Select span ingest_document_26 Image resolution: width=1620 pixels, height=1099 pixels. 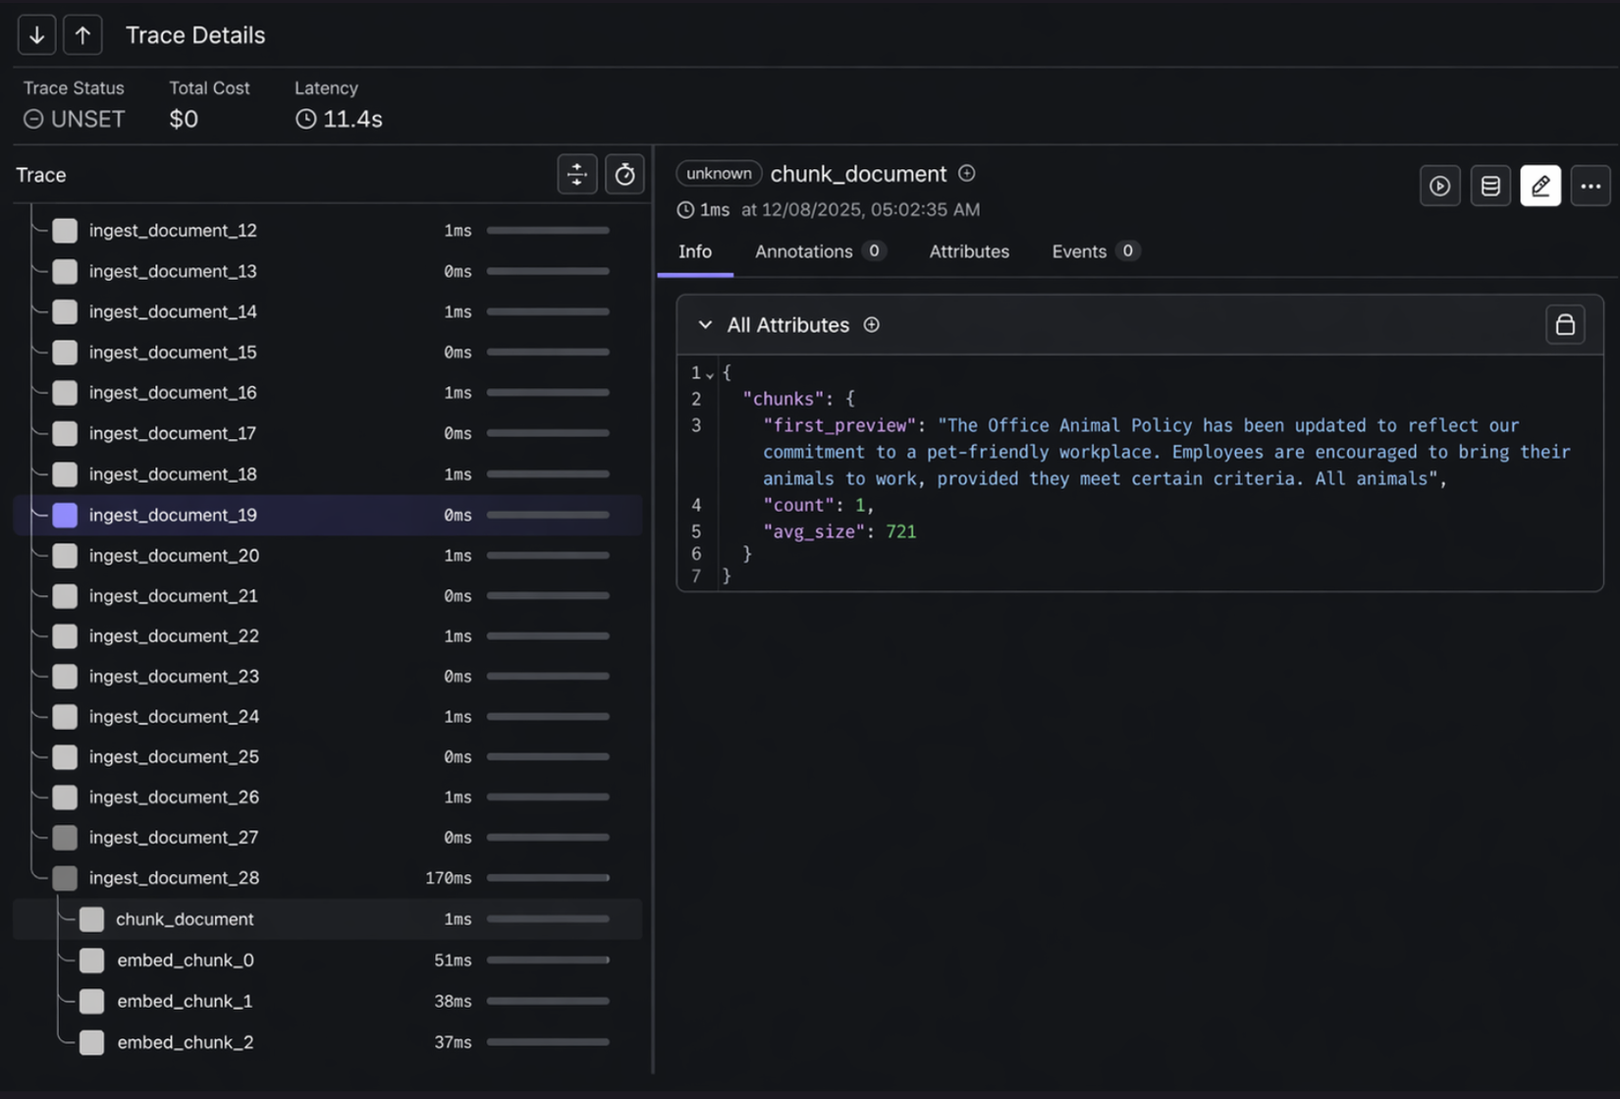coord(328,797)
